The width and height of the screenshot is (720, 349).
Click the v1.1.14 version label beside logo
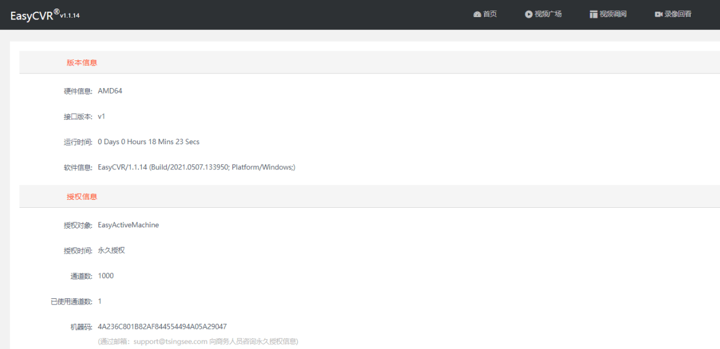pos(70,16)
